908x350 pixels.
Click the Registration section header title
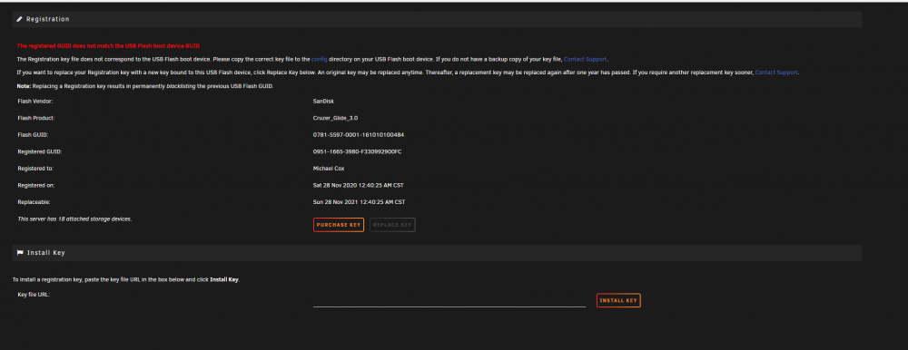click(47, 19)
